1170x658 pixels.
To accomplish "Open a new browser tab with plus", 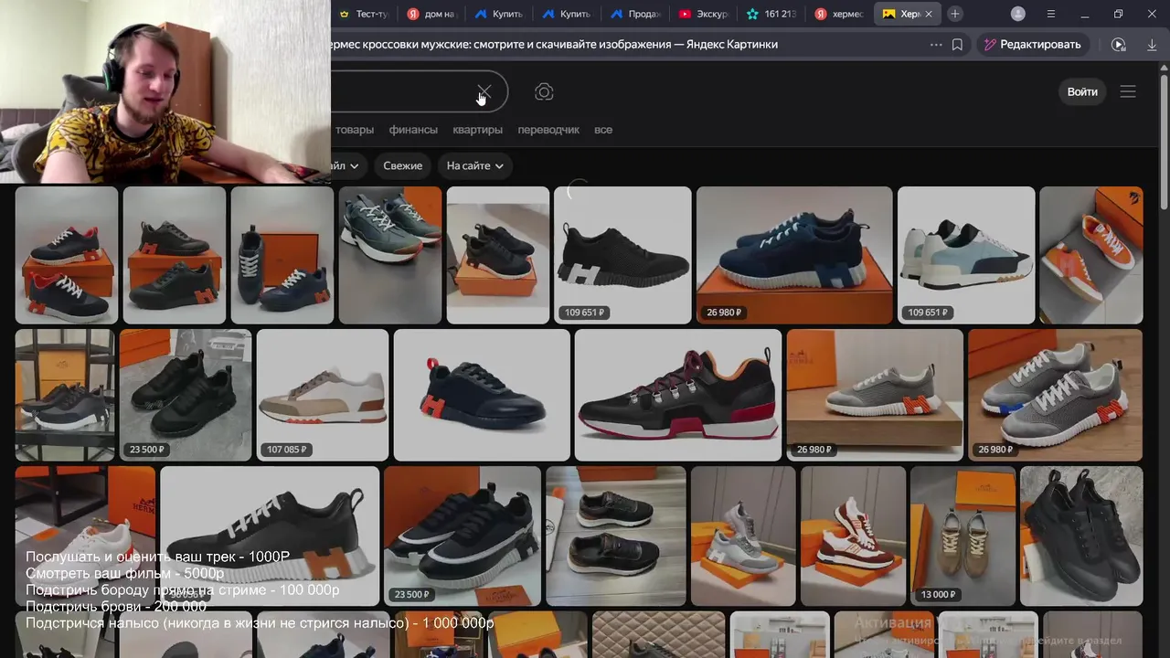I will point(954,14).
